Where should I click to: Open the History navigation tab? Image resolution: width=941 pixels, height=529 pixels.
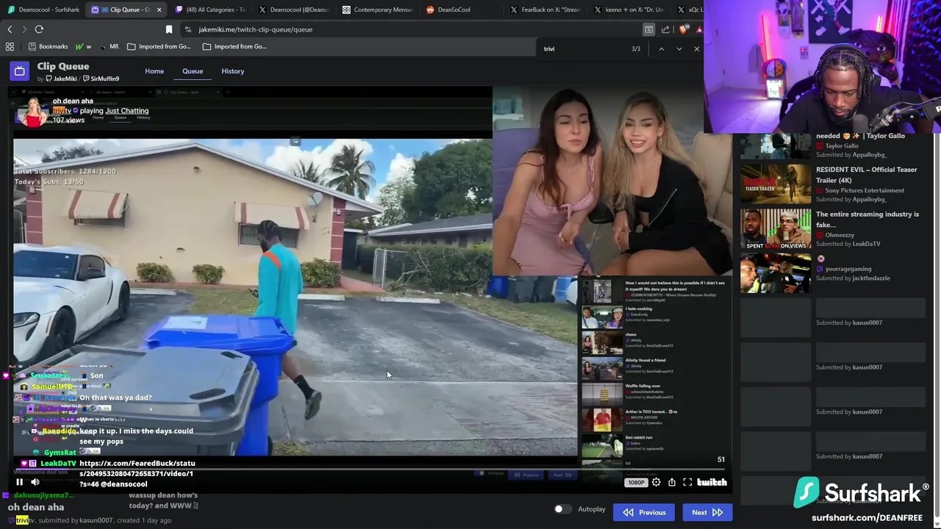pyautogui.click(x=232, y=71)
